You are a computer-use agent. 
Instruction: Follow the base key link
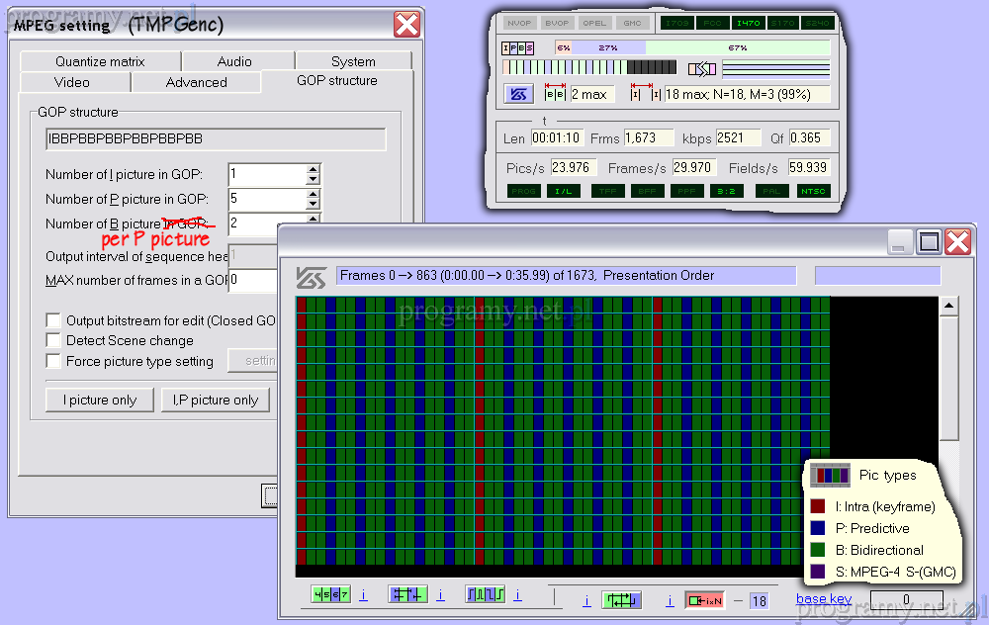(824, 598)
